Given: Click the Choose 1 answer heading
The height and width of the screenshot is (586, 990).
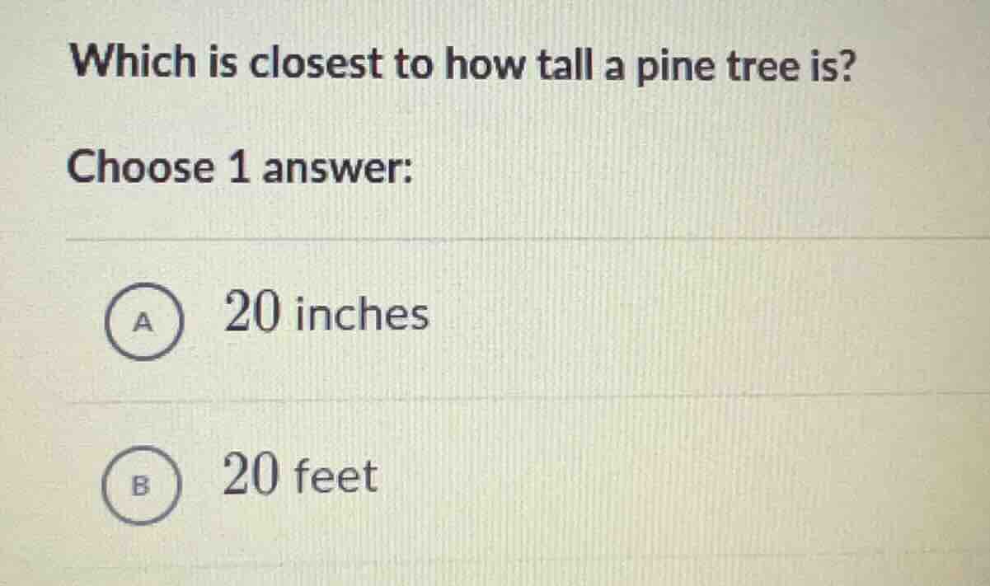Looking at the screenshot, I should tap(242, 169).
